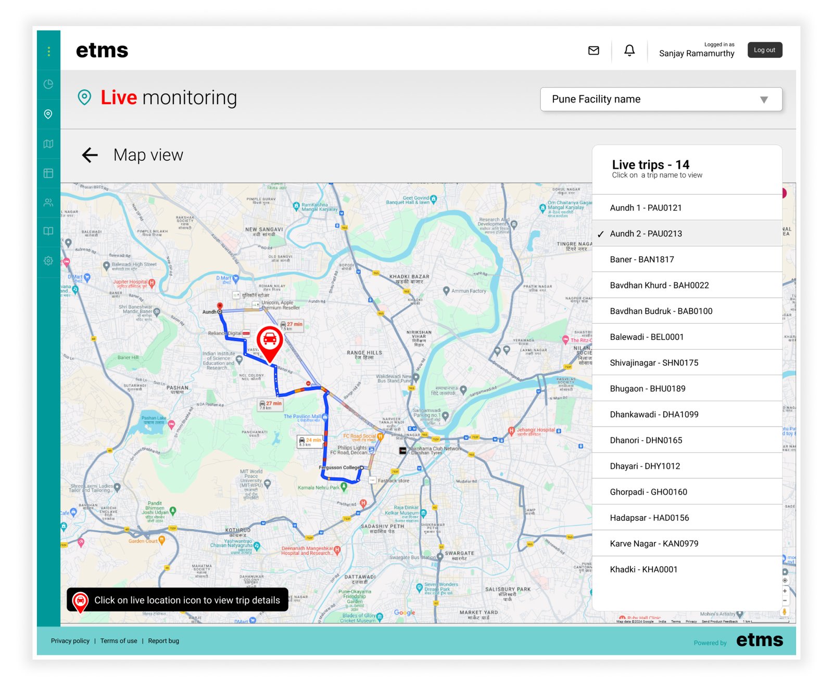This screenshot has height=690, width=833.
Task: Open the mail inbox icon
Action: pyautogui.click(x=594, y=50)
